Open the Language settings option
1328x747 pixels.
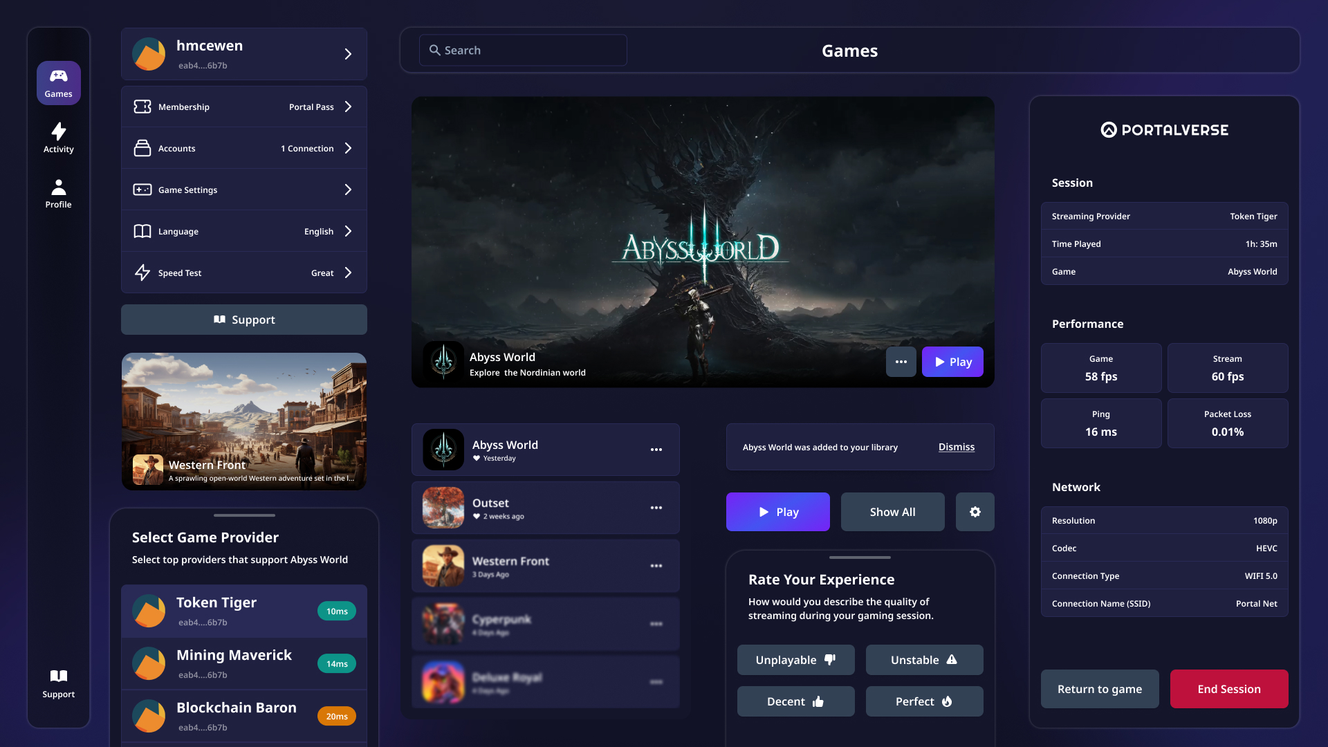pyautogui.click(x=243, y=231)
